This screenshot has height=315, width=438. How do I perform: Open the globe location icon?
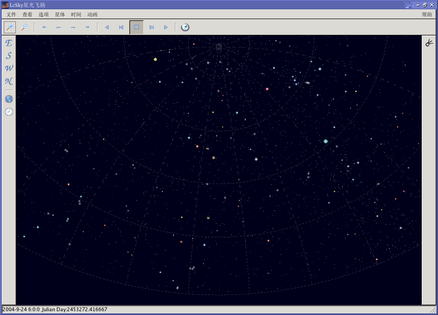pos(9,99)
